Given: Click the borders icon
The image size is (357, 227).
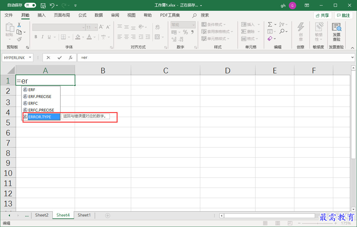Looking at the screenshot, I should pyautogui.click(x=63, y=37).
